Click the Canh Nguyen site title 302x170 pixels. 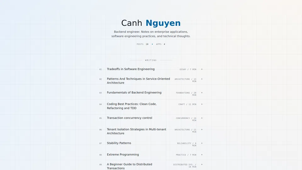point(151,23)
